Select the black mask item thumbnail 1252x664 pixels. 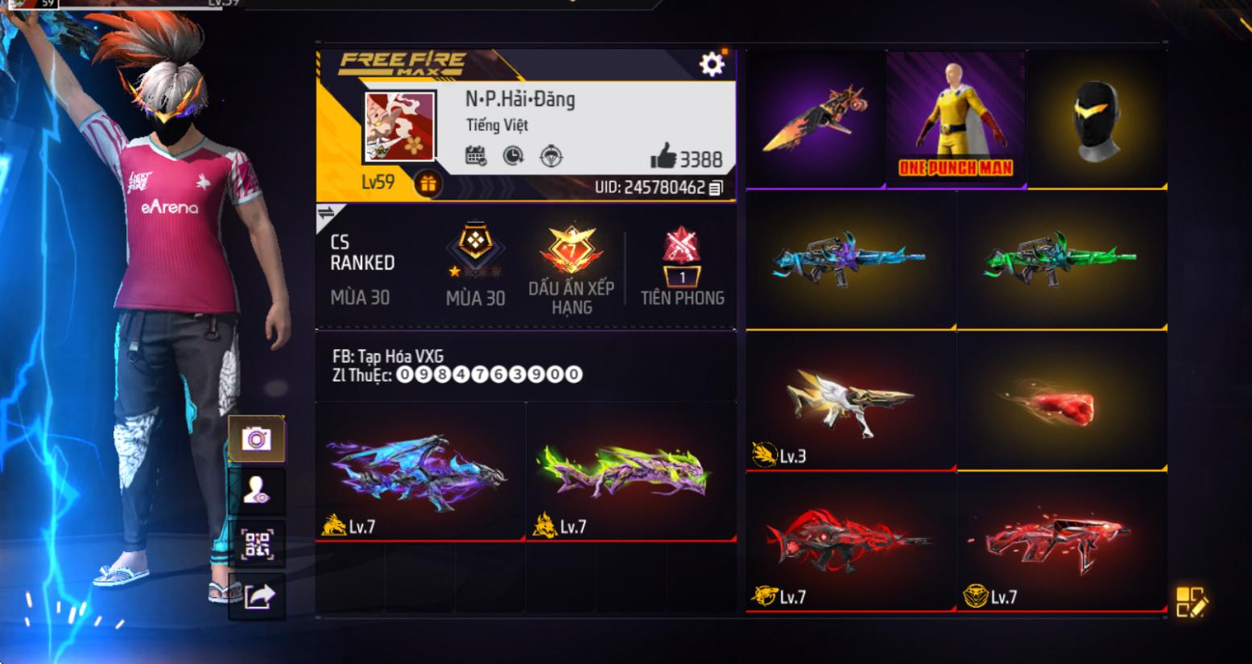(x=1097, y=119)
